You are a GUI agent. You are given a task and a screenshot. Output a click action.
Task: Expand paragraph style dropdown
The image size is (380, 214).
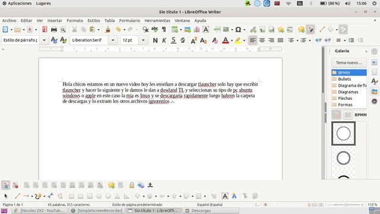pos(44,40)
